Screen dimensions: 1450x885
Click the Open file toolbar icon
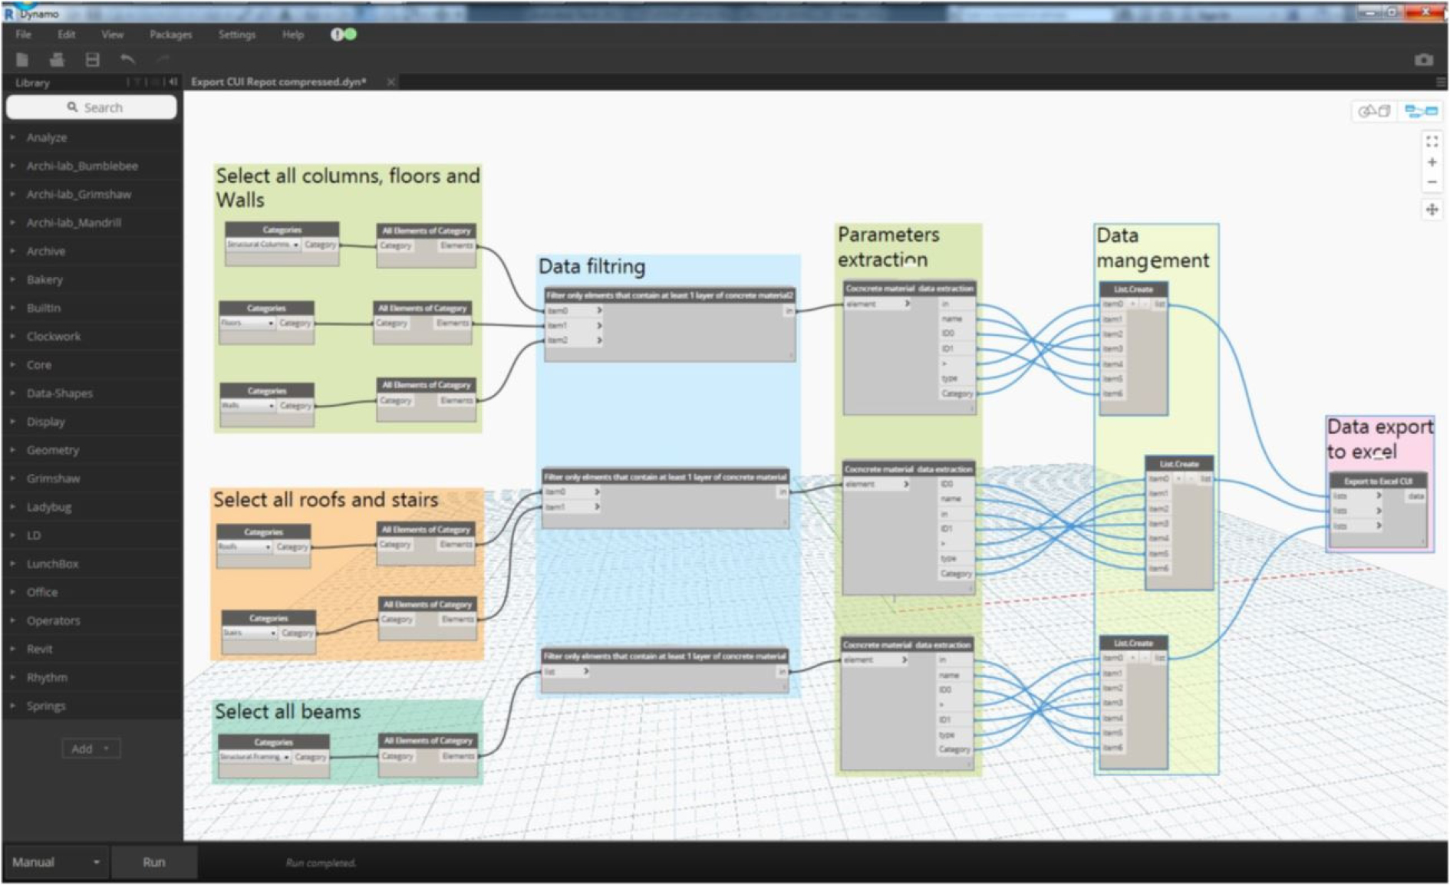[x=57, y=60]
